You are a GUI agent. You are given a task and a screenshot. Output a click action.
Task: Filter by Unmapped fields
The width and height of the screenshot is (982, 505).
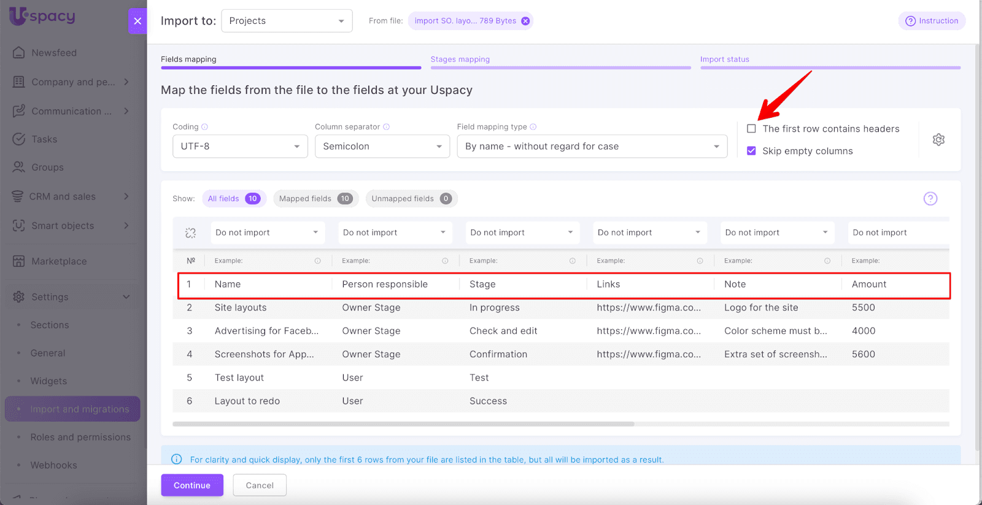411,199
